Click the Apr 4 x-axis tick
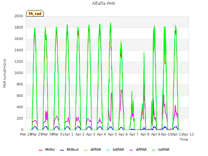 [x=101, y=134]
